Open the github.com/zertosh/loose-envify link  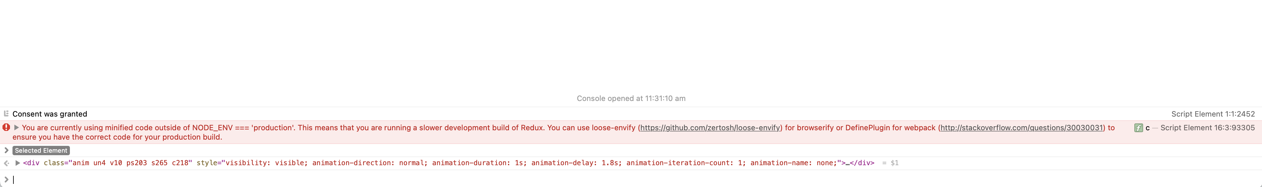[710, 128]
